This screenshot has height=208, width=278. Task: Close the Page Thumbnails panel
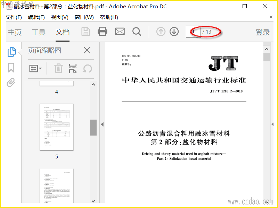[x=87, y=50]
